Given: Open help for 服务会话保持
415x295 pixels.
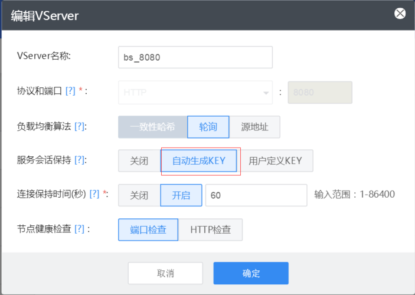Looking at the screenshot, I should point(80,160).
